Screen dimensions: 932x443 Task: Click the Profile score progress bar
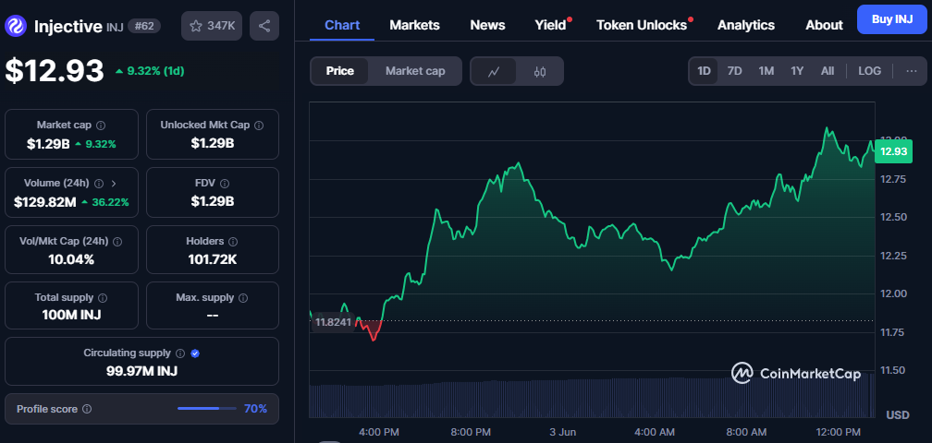coord(206,409)
